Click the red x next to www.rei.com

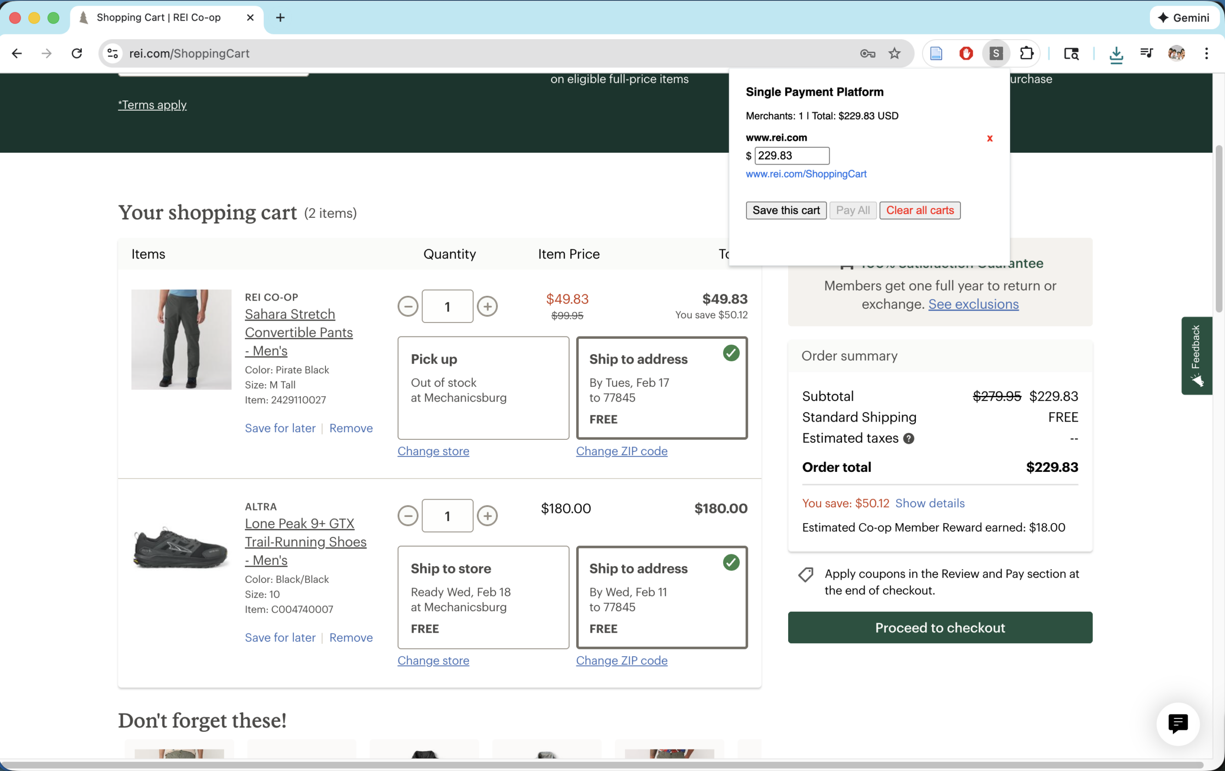990,138
